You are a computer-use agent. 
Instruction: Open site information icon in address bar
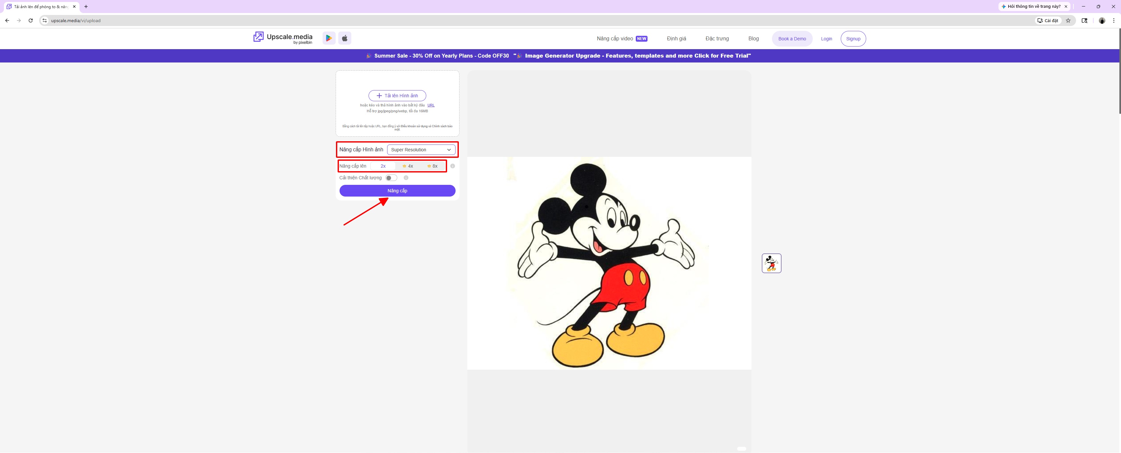click(x=44, y=21)
